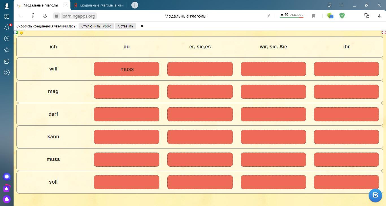This screenshot has width=386, height=206.
Task: Open the downloads panel
Action: 379,16
